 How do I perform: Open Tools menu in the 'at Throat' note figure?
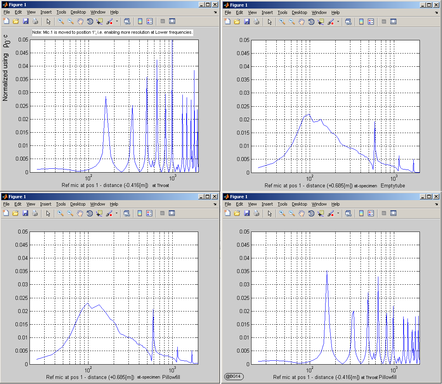61,12
